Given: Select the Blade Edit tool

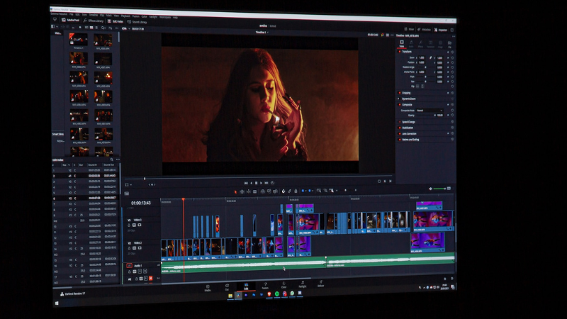Looking at the screenshot, I should coord(254,191).
